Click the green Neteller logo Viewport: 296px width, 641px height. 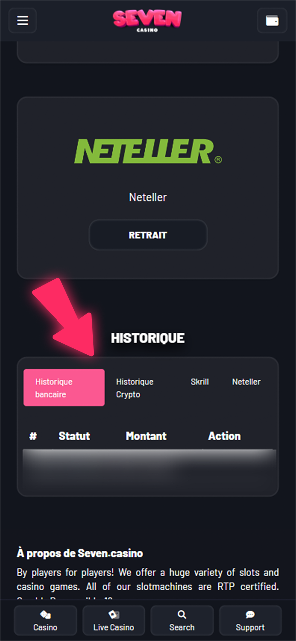(x=148, y=150)
